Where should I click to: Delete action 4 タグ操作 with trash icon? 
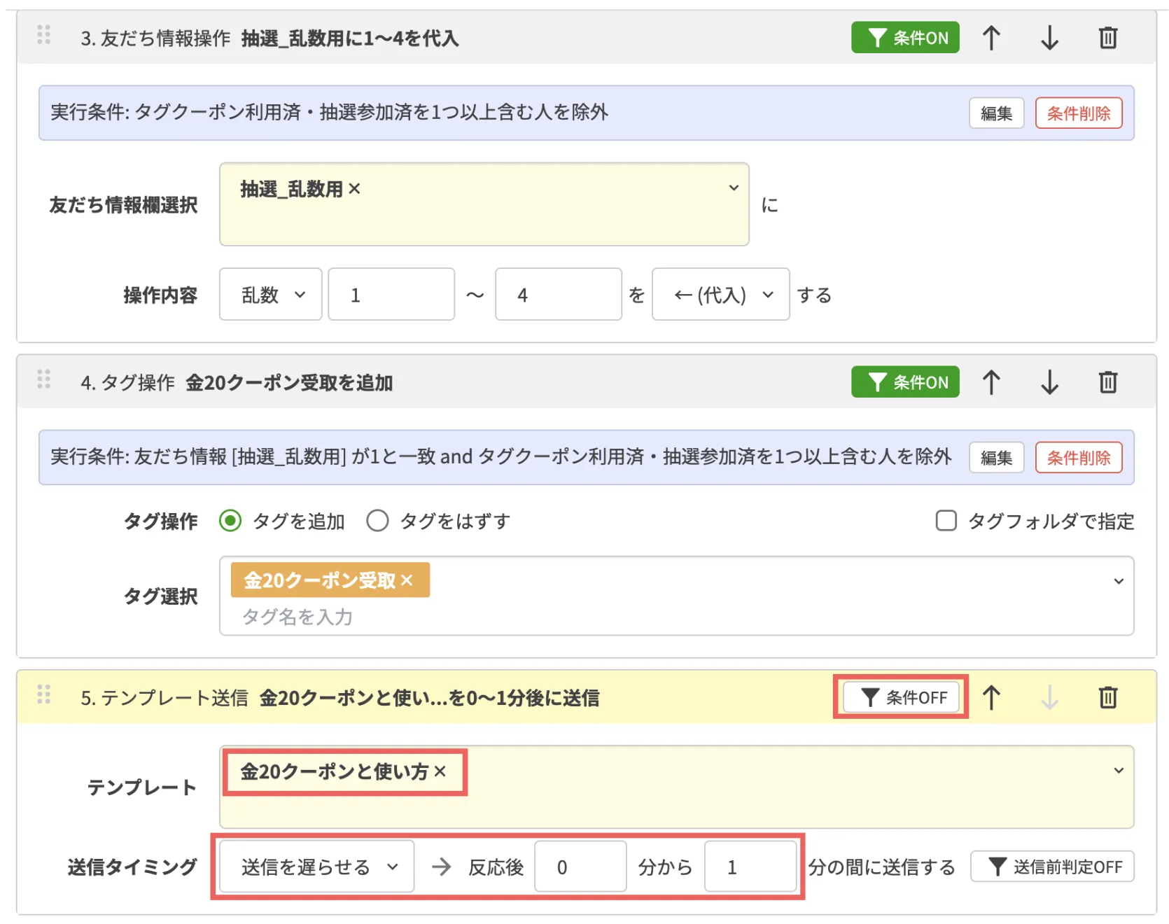1108,382
